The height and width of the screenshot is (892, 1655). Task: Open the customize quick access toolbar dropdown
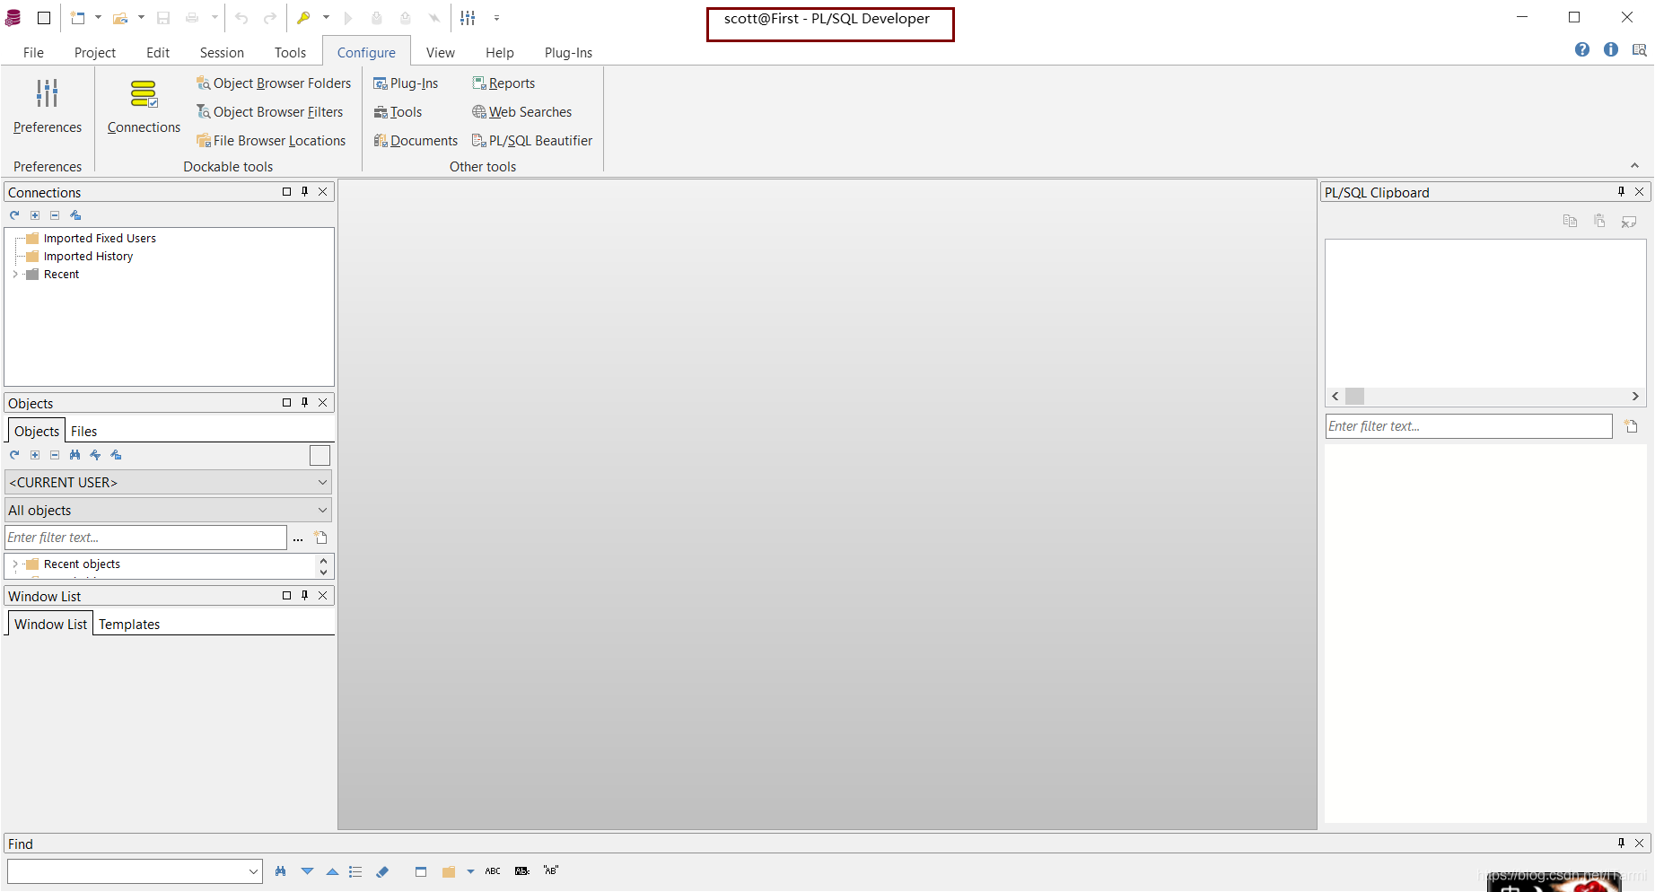496,18
